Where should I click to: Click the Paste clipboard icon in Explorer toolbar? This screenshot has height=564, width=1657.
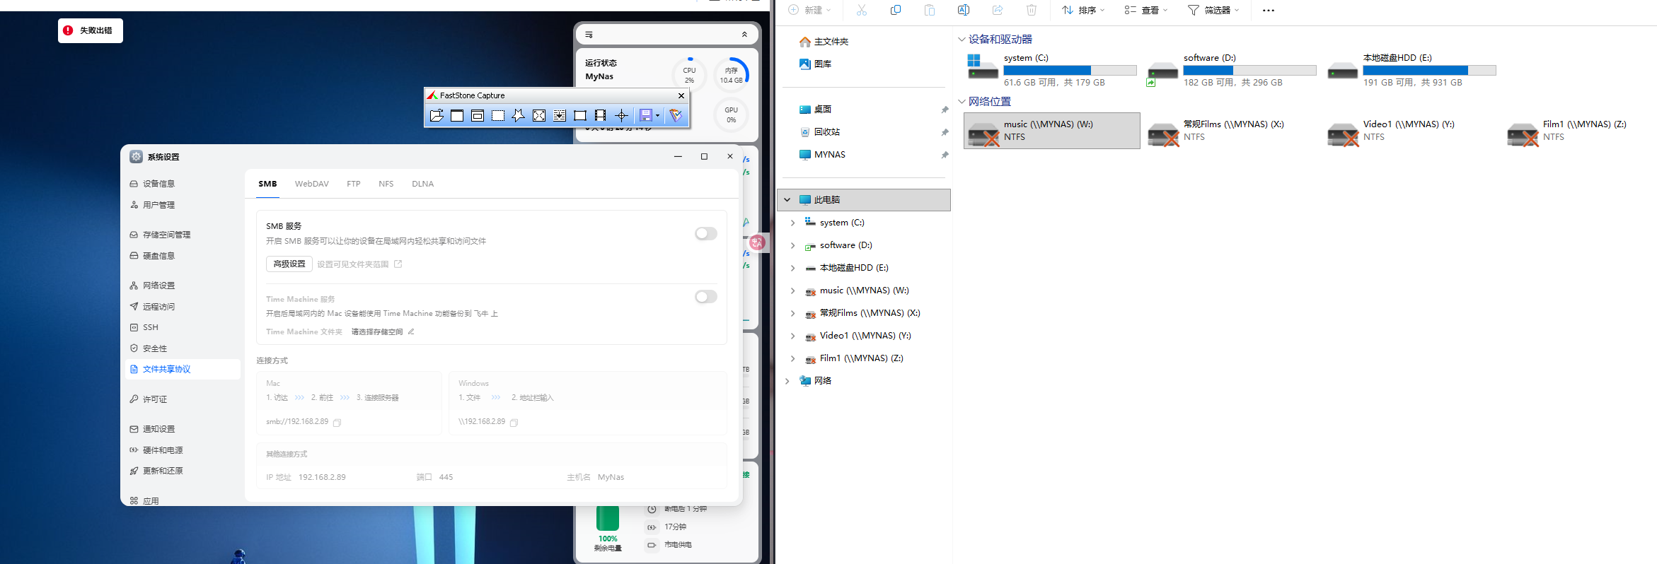(x=930, y=10)
